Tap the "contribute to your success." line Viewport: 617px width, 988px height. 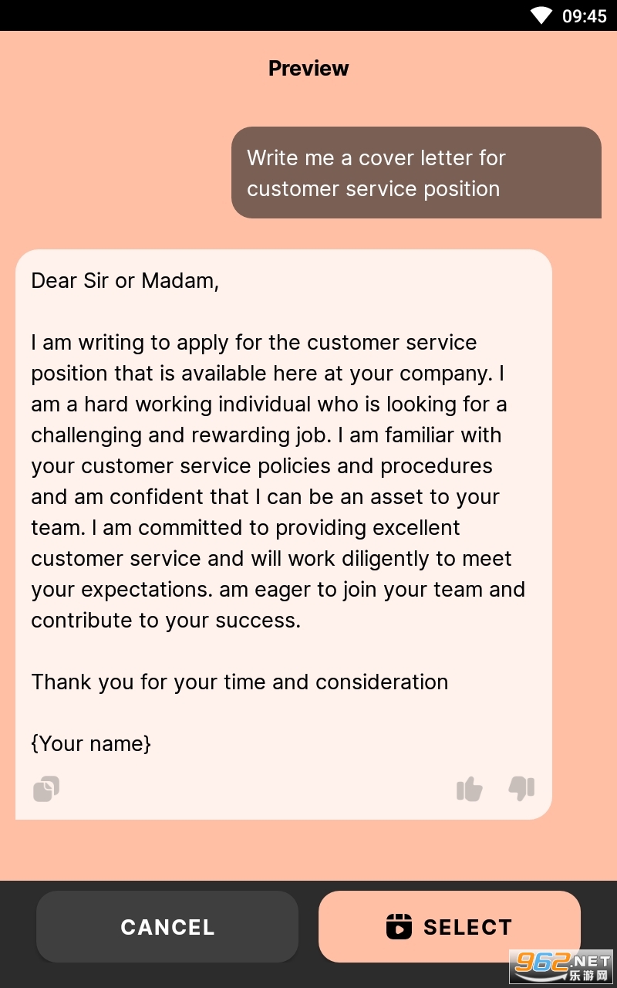(166, 621)
